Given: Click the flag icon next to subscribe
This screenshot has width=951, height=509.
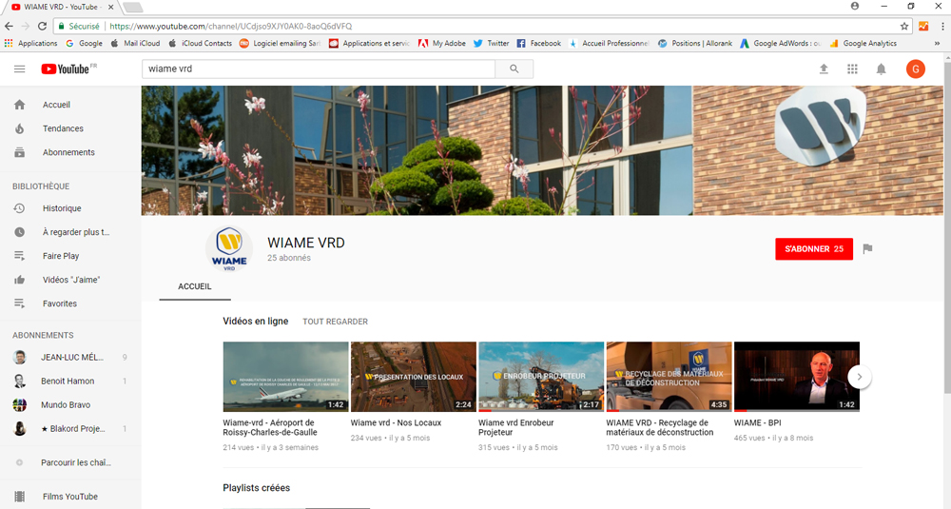Looking at the screenshot, I should click(x=868, y=248).
